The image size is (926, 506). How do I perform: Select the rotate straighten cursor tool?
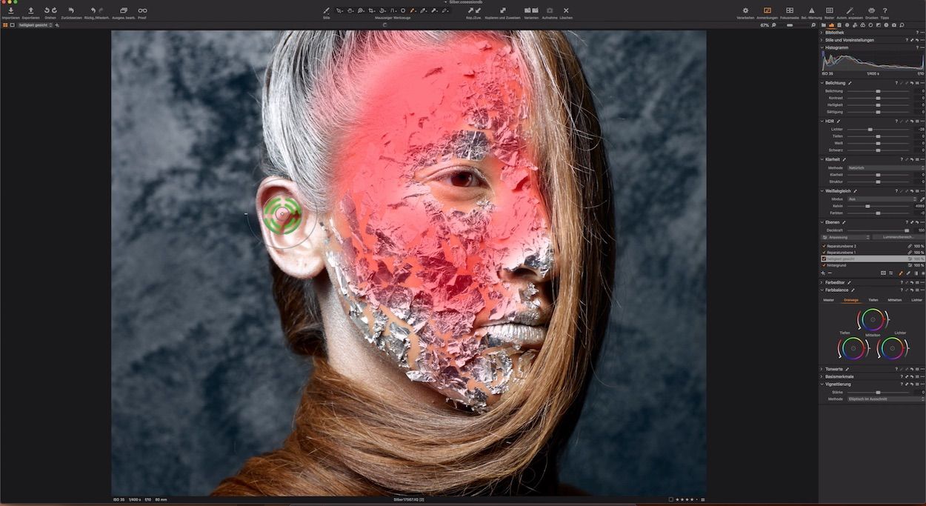pos(382,10)
